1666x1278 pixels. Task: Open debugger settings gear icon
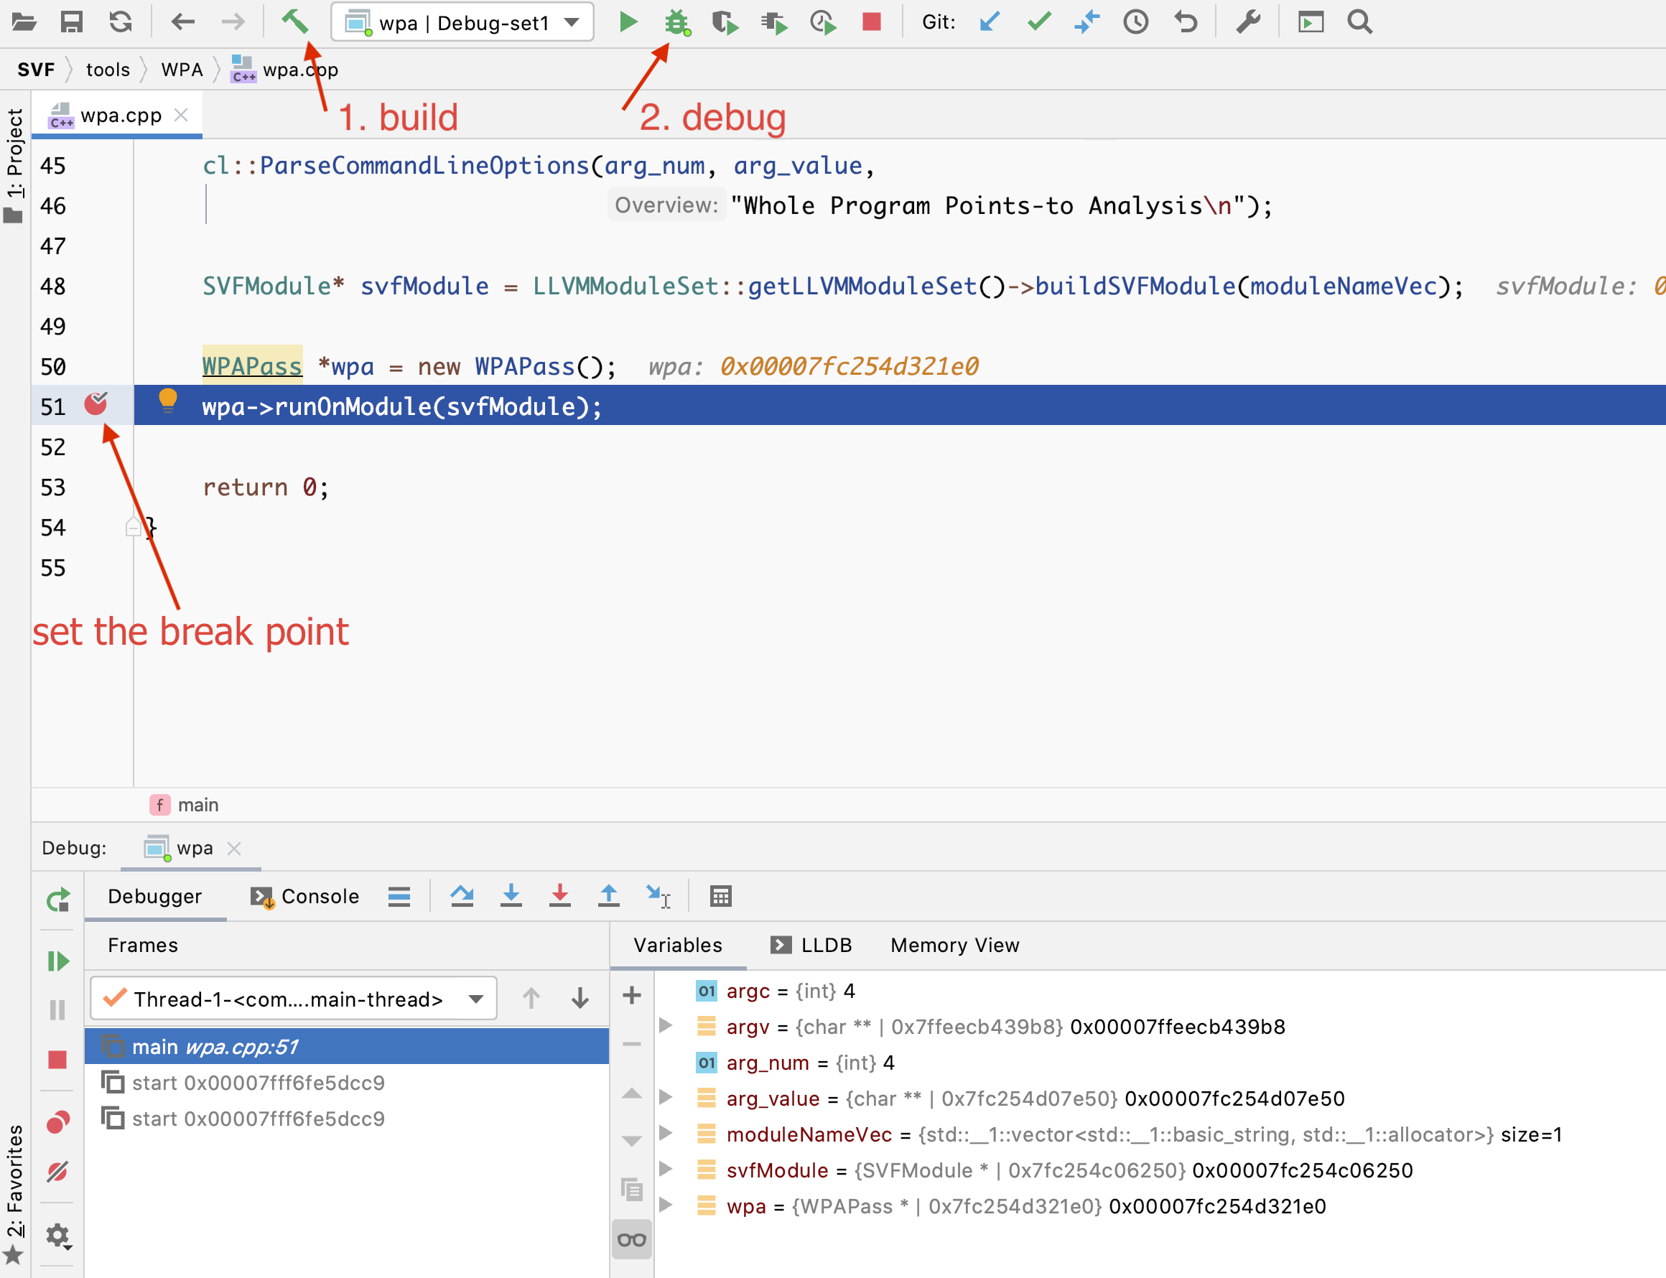58,1236
